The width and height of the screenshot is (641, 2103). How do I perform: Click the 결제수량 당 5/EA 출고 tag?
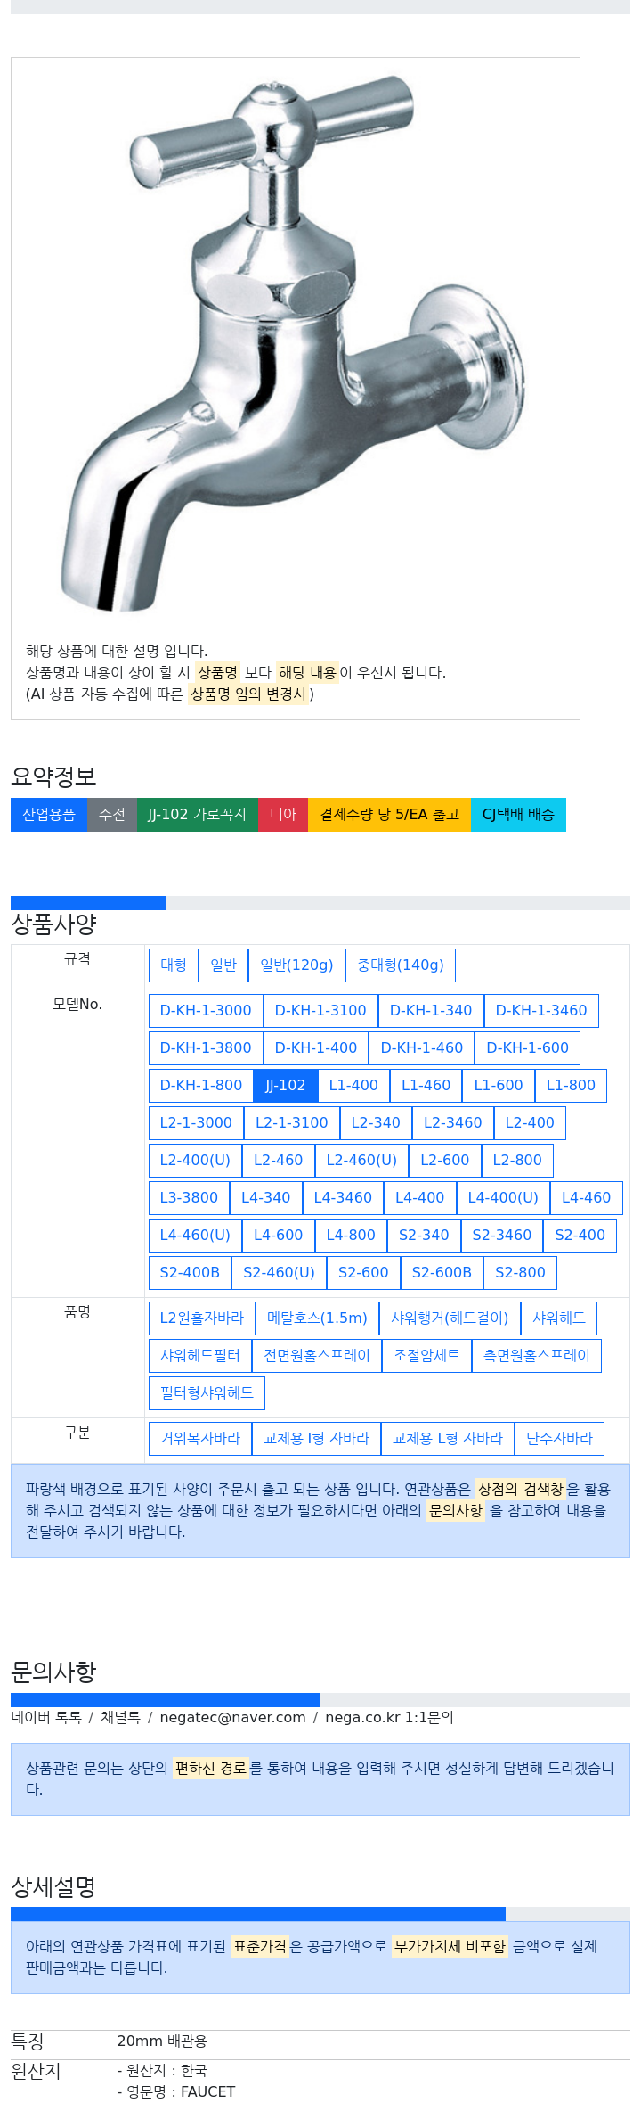coord(389,815)
